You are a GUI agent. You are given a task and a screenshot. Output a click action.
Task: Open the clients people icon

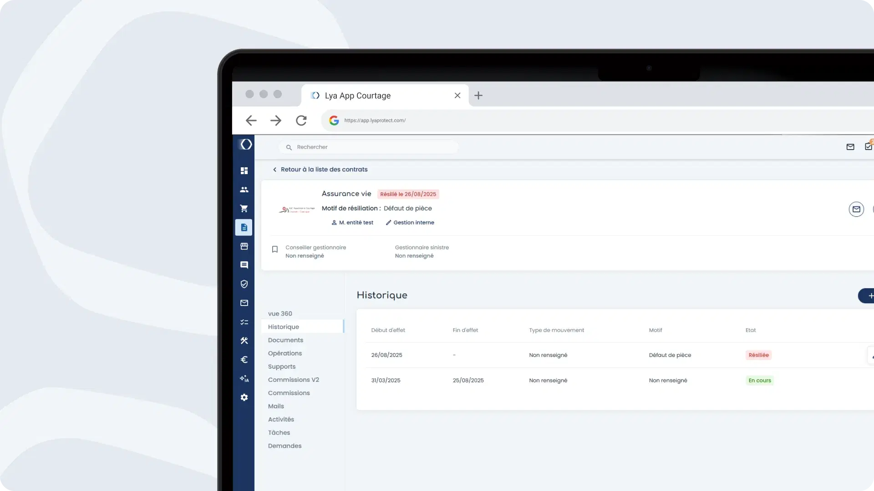click(x=244, y=190)
